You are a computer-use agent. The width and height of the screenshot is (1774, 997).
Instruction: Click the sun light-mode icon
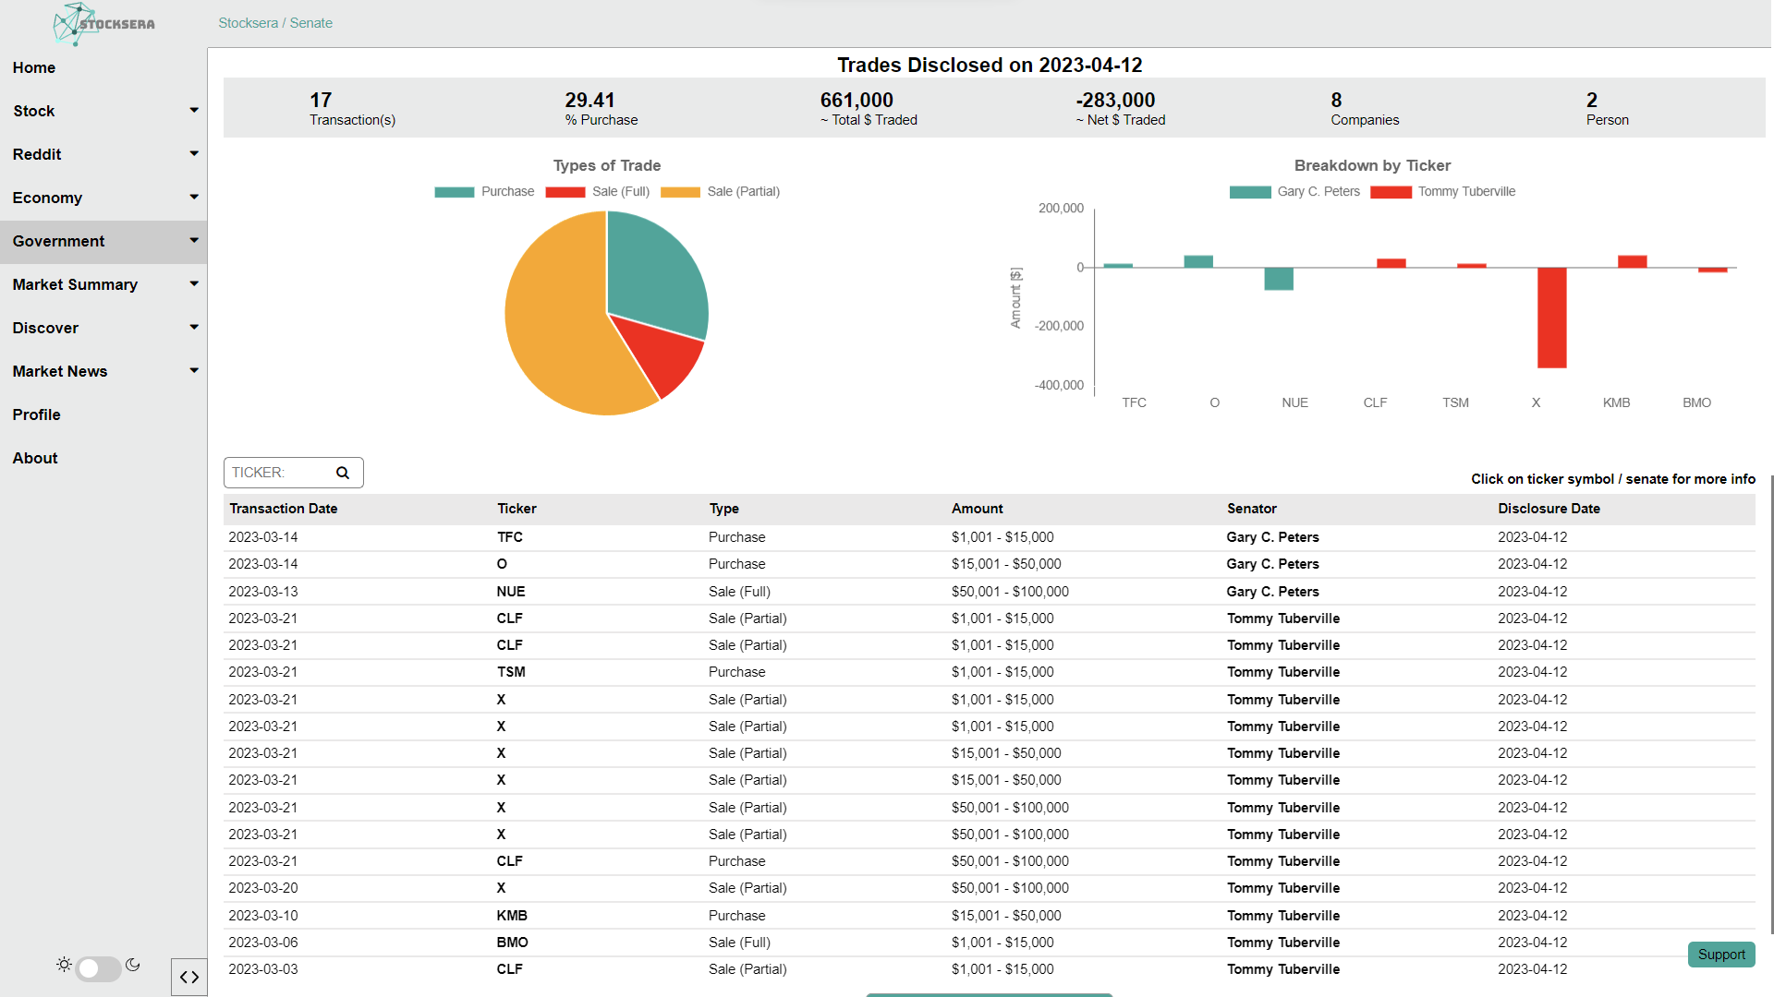[x=64, y=964]
